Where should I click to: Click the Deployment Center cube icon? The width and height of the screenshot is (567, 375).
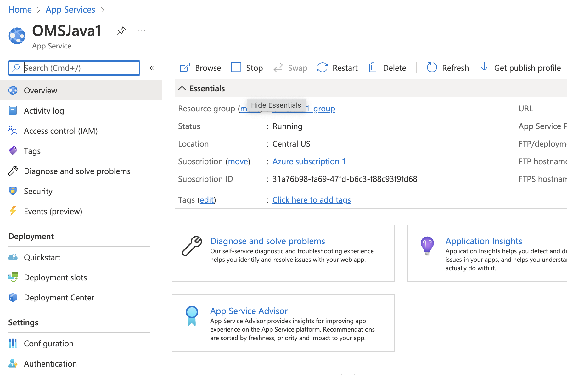[13, 297]
